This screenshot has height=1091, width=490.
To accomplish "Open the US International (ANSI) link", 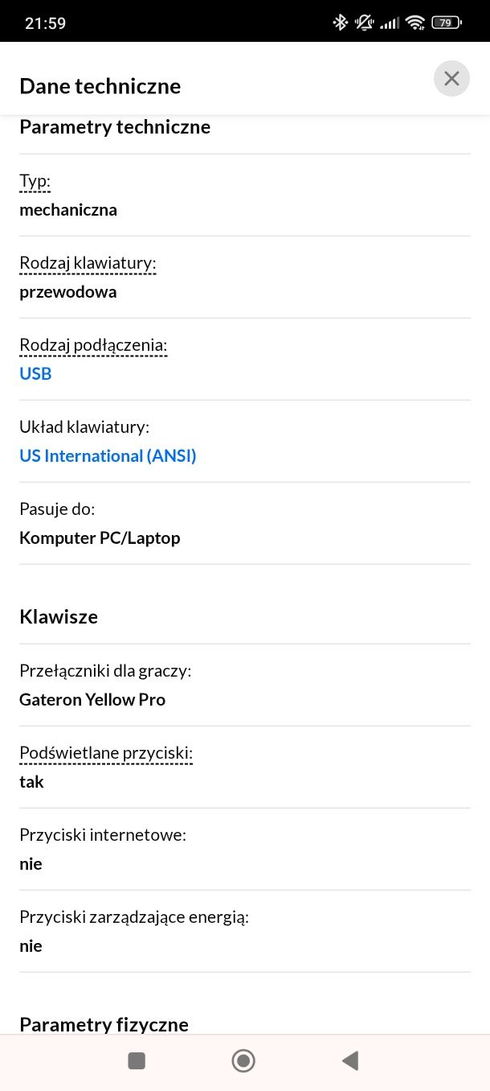I will (x=108, y=456).
